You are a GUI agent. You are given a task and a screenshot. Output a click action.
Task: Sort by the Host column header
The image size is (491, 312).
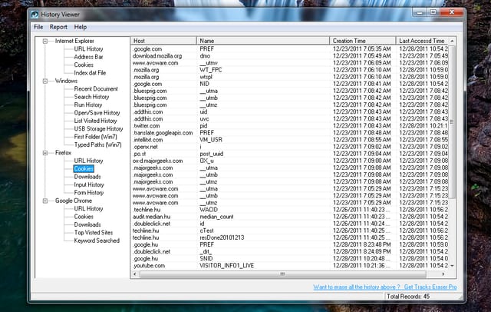[163, 41]
